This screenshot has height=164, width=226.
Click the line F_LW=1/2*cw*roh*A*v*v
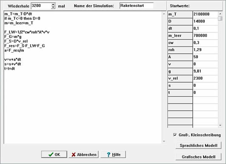click(27, 32)
